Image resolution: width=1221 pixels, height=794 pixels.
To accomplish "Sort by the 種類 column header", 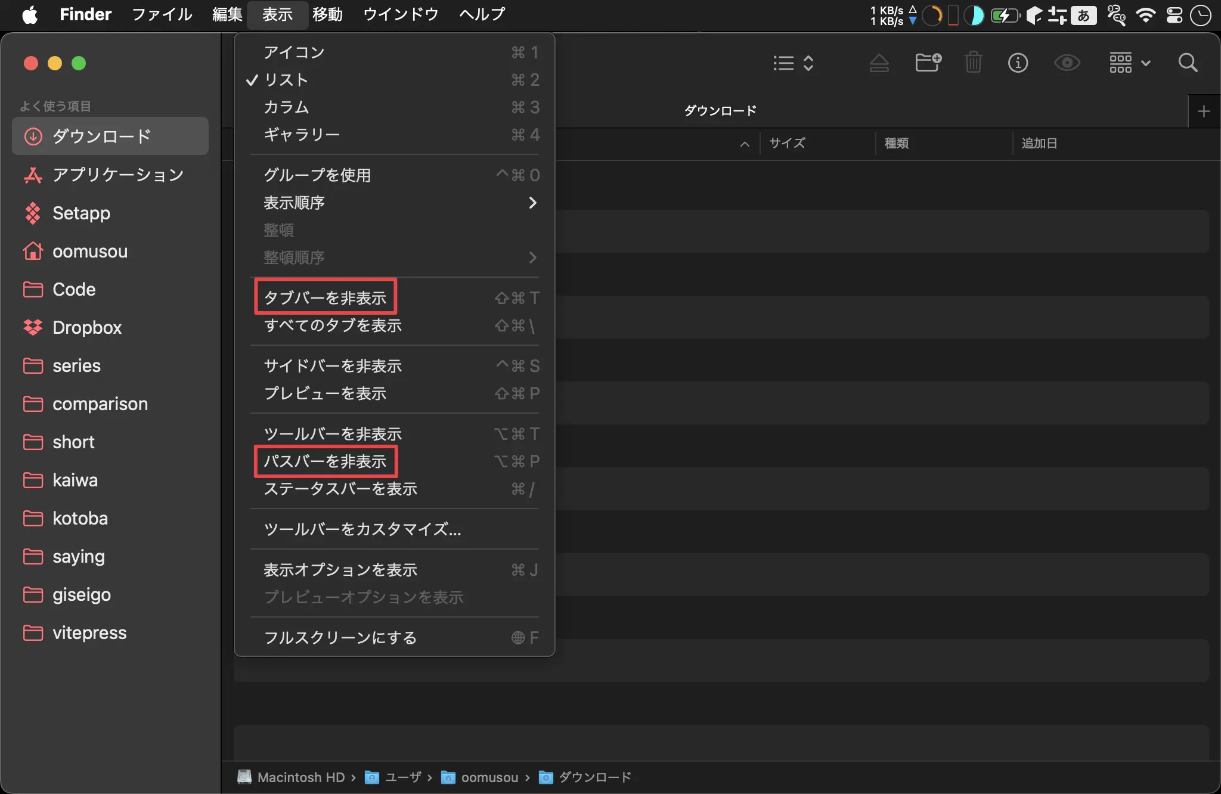I will click(x=896, y=143).
